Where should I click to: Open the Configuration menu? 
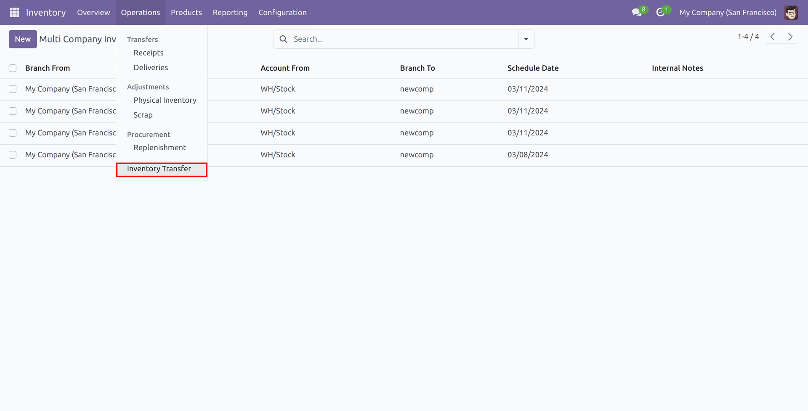click(282, 13)
